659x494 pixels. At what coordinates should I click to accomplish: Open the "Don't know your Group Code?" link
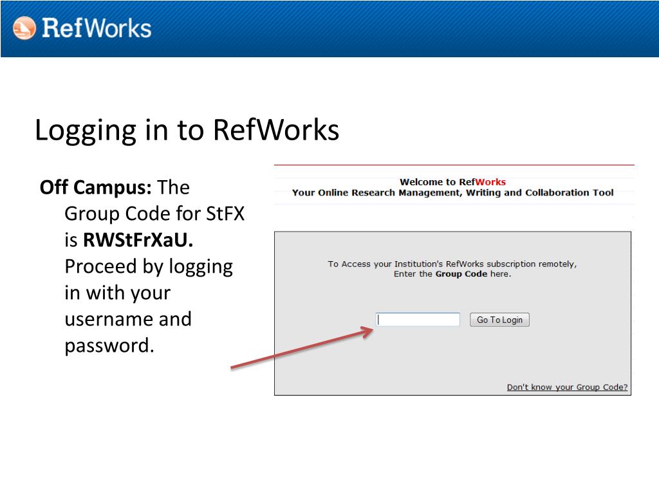coord(567,387)
